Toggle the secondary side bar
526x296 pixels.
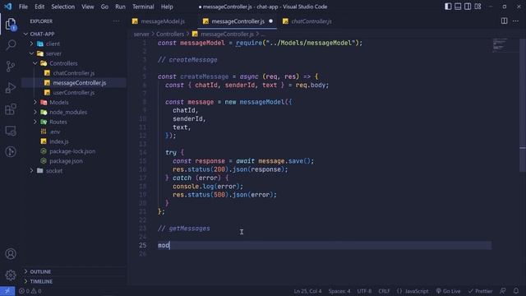pyautogui.click(x=468, y=7)
